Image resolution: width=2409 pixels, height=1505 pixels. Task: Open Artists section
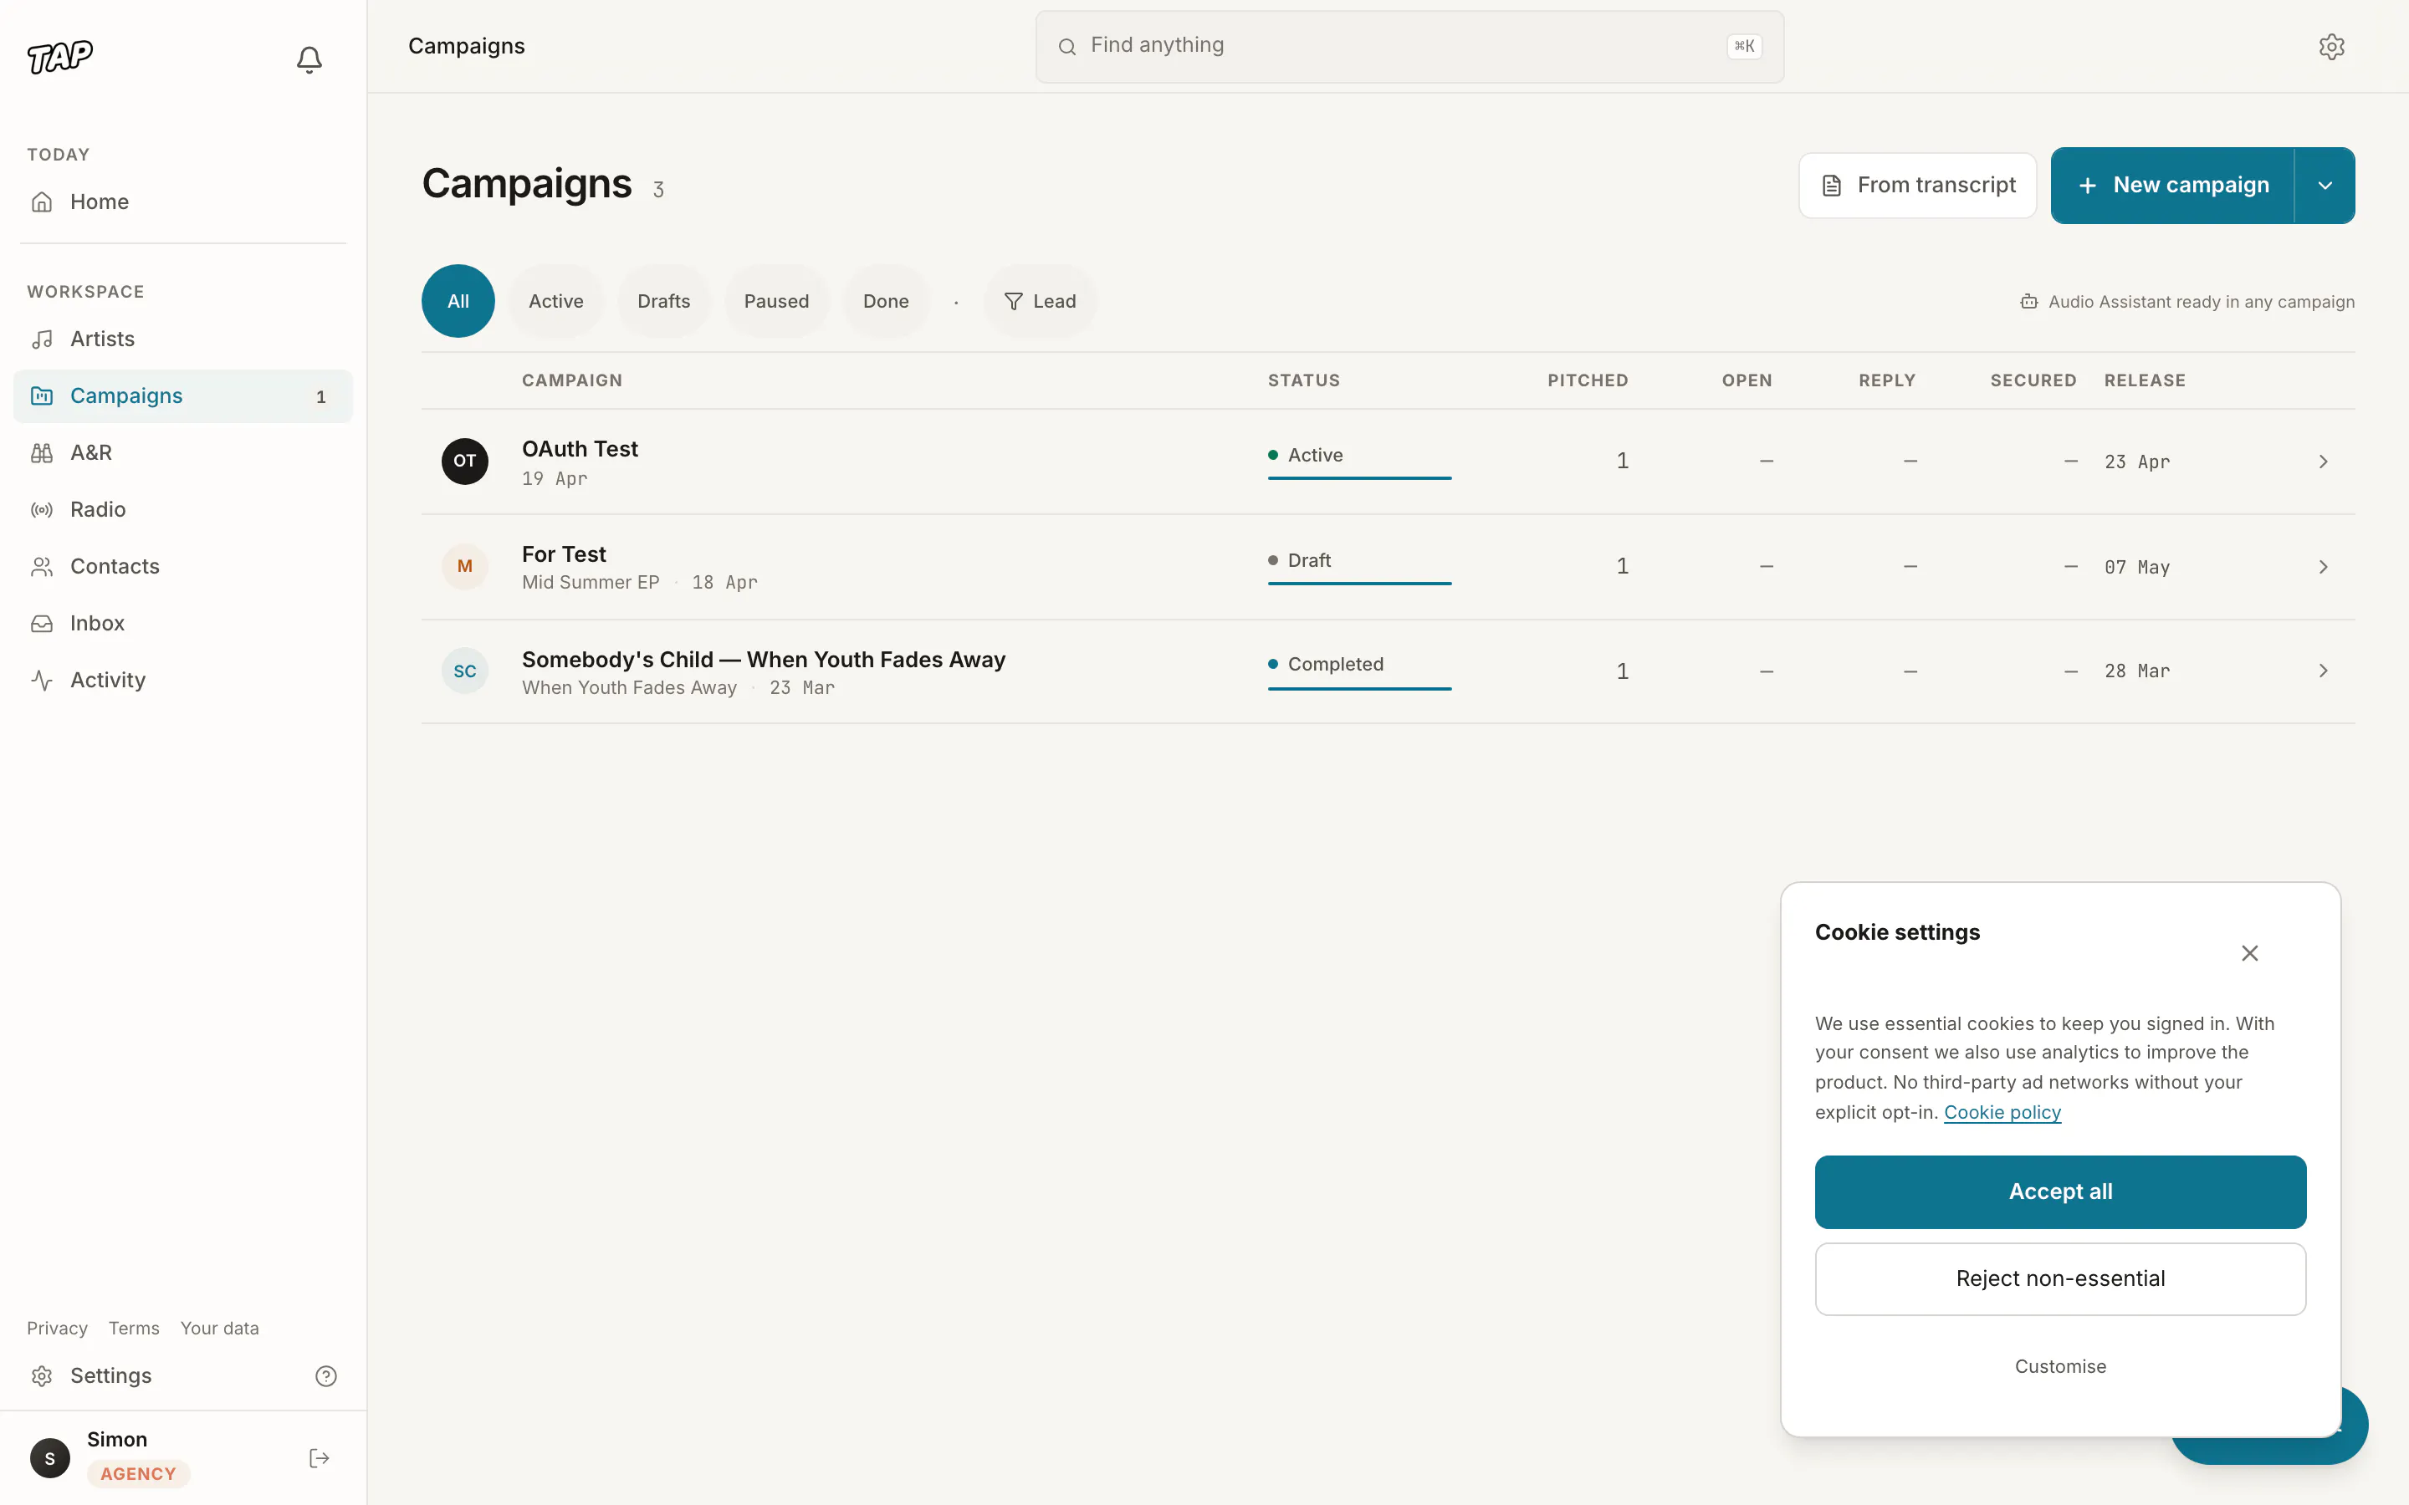pyautogui.click(x=183, y=339)
